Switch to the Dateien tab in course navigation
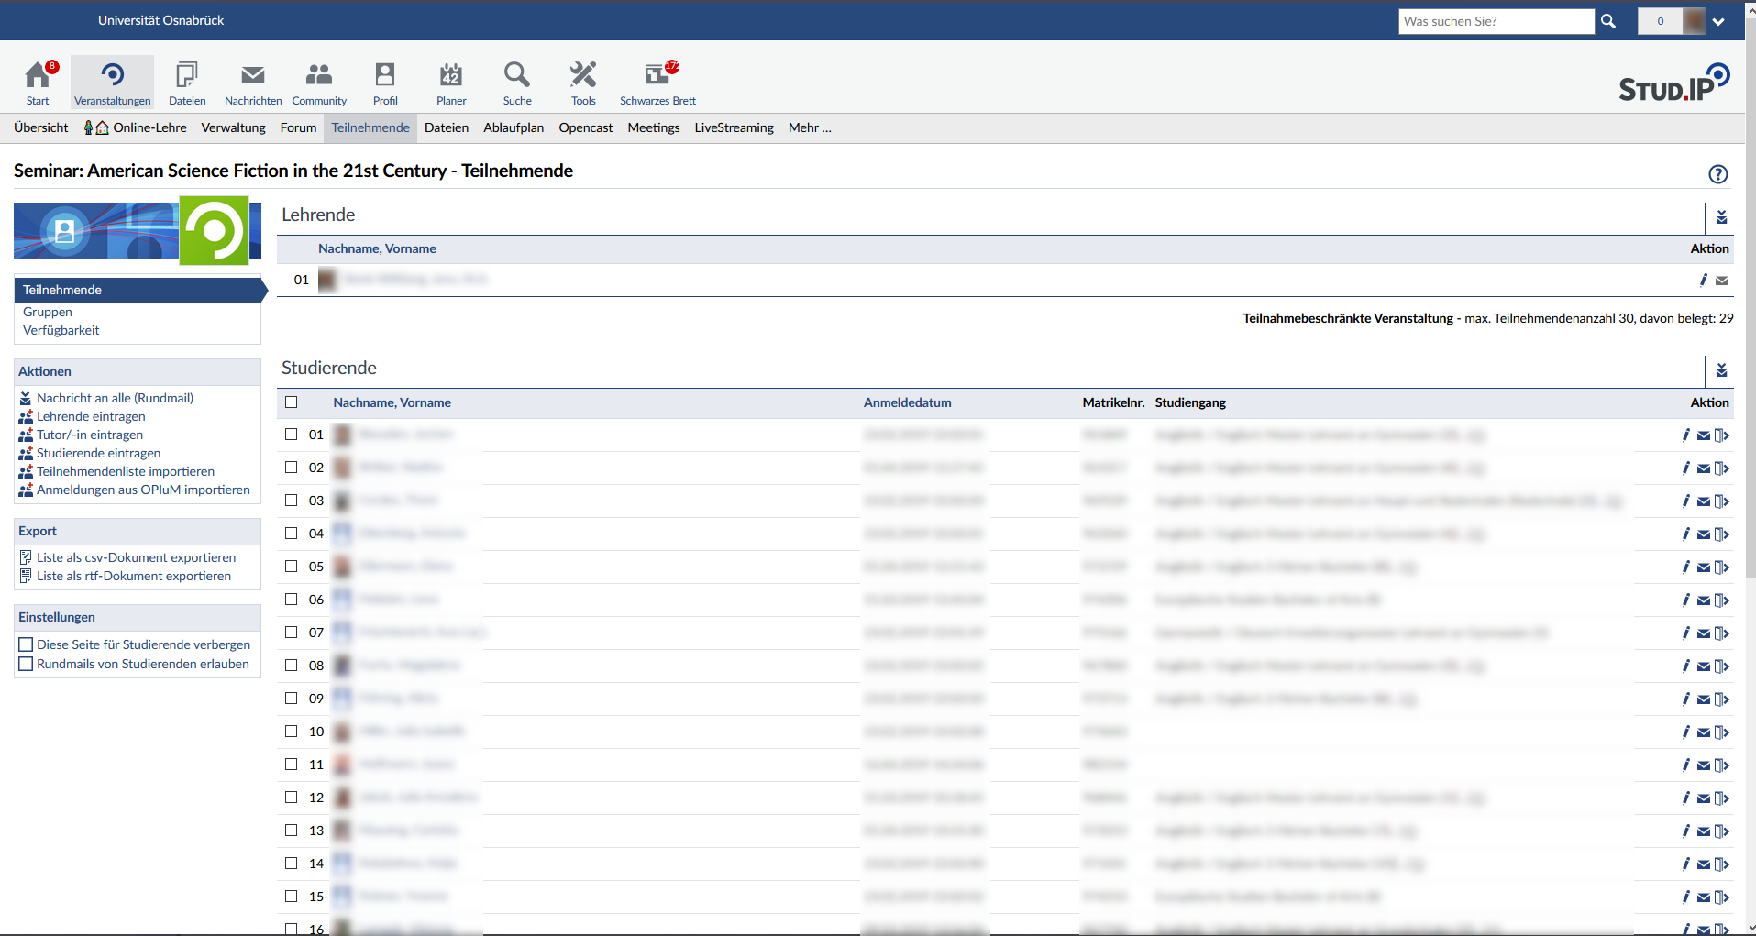This screenshot has height=936, width=1756. coord(447,128)
